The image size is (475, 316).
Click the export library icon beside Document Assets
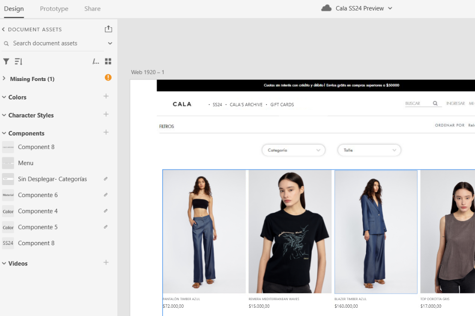(108, 29)
